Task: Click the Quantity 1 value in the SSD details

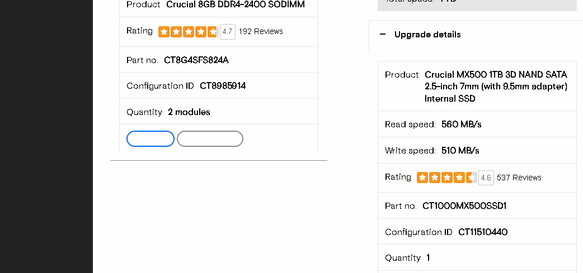Action: pyautogui.click(x=428, y=258)
